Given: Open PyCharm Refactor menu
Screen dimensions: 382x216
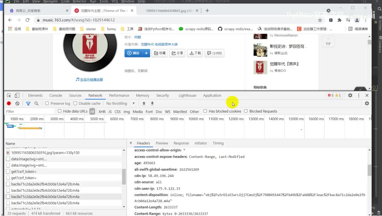Looking at the screenshot, I should click(x=79, y=1).
